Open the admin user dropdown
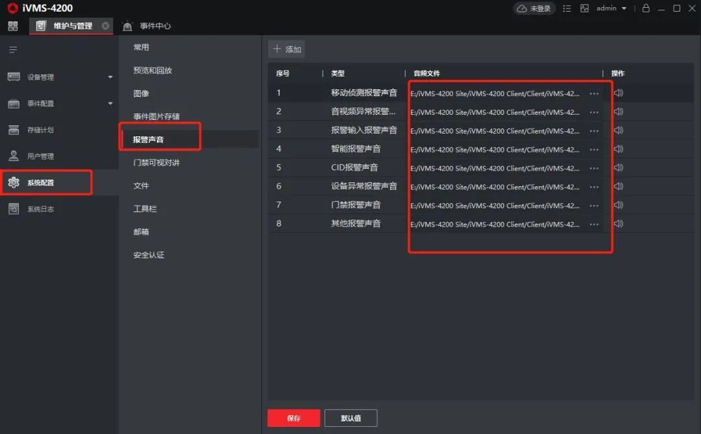The width and height of the screenshot is (701, 434). tap(611, 8)
